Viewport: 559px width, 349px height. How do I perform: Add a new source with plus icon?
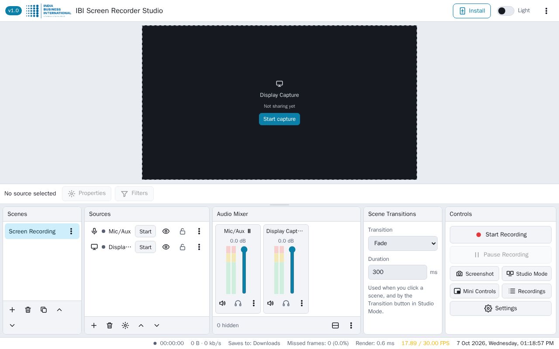(94, 325)
